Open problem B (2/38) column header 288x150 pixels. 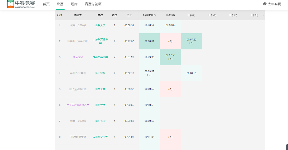pos(170,15)
